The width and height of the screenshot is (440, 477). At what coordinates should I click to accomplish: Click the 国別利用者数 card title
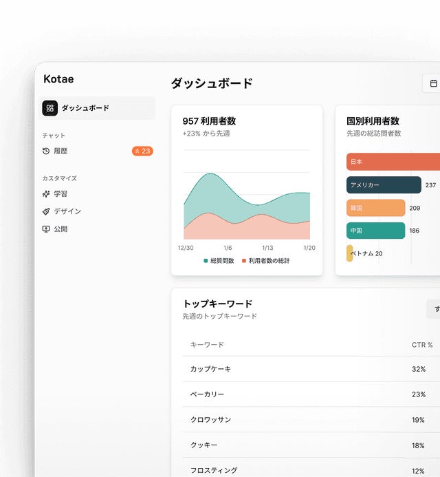pos(373,121)
